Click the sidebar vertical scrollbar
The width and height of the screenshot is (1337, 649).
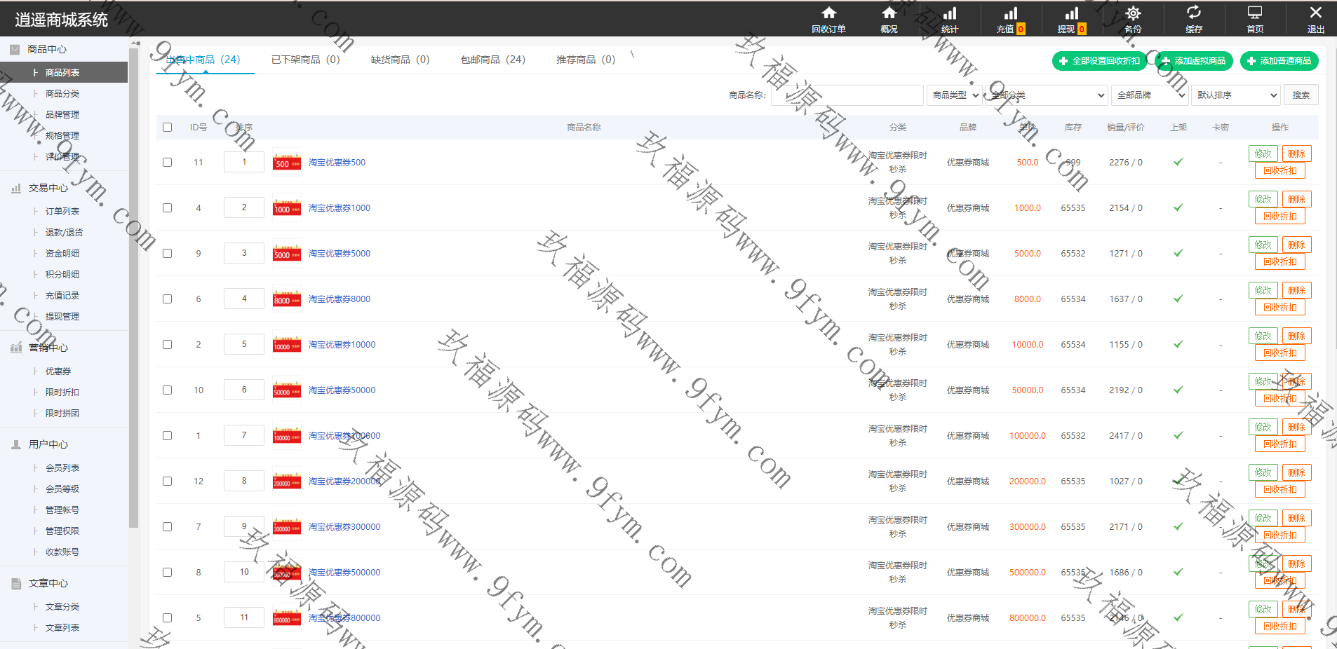coord(134,280)
